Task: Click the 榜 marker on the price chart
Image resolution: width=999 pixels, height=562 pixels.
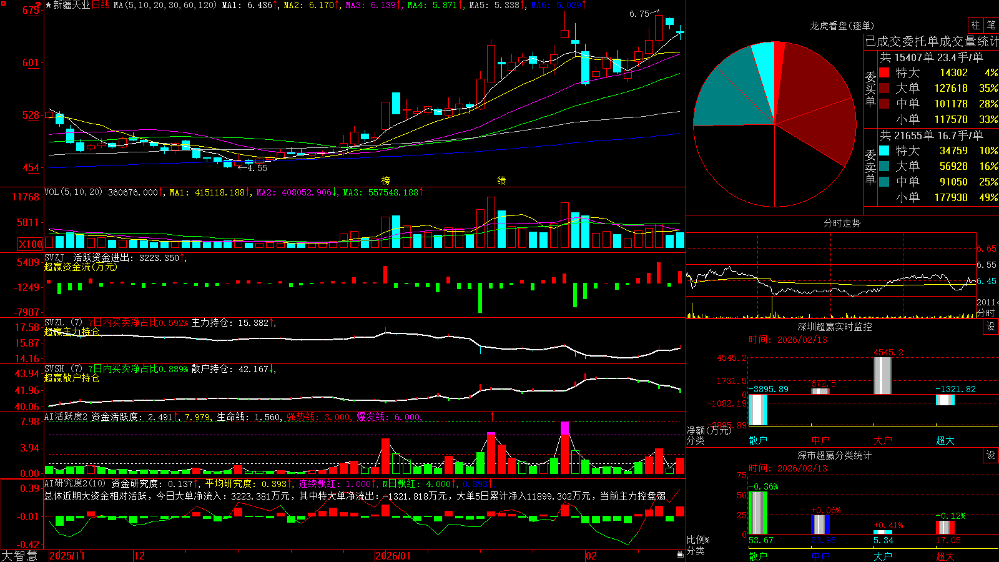Action: click(386, 180)
